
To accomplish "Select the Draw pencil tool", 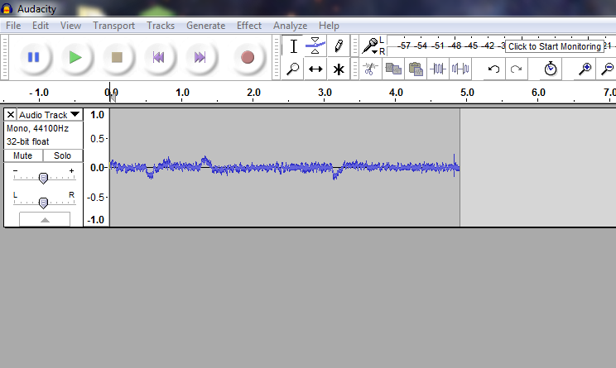I will [339, 46].
